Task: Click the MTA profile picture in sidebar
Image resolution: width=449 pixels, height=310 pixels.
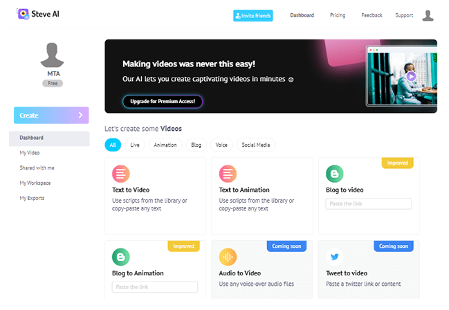Action: click(x=52, y=55)
